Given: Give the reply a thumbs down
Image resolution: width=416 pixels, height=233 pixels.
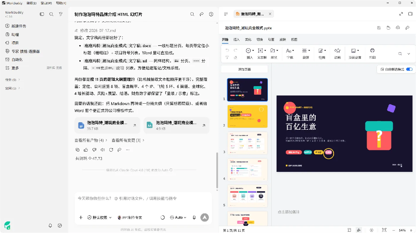Looking at the screenshot, I should 94,150.
